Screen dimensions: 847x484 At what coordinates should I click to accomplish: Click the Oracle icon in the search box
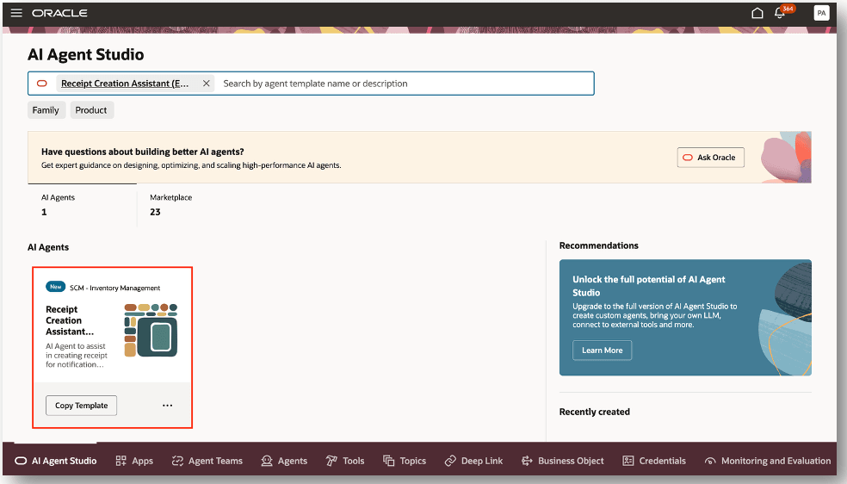click(41, 84)
